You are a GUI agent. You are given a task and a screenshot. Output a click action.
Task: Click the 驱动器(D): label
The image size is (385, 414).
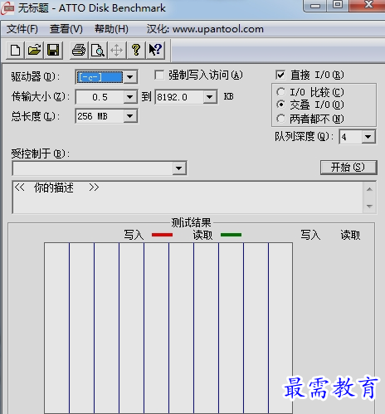[x=35, y=76]
